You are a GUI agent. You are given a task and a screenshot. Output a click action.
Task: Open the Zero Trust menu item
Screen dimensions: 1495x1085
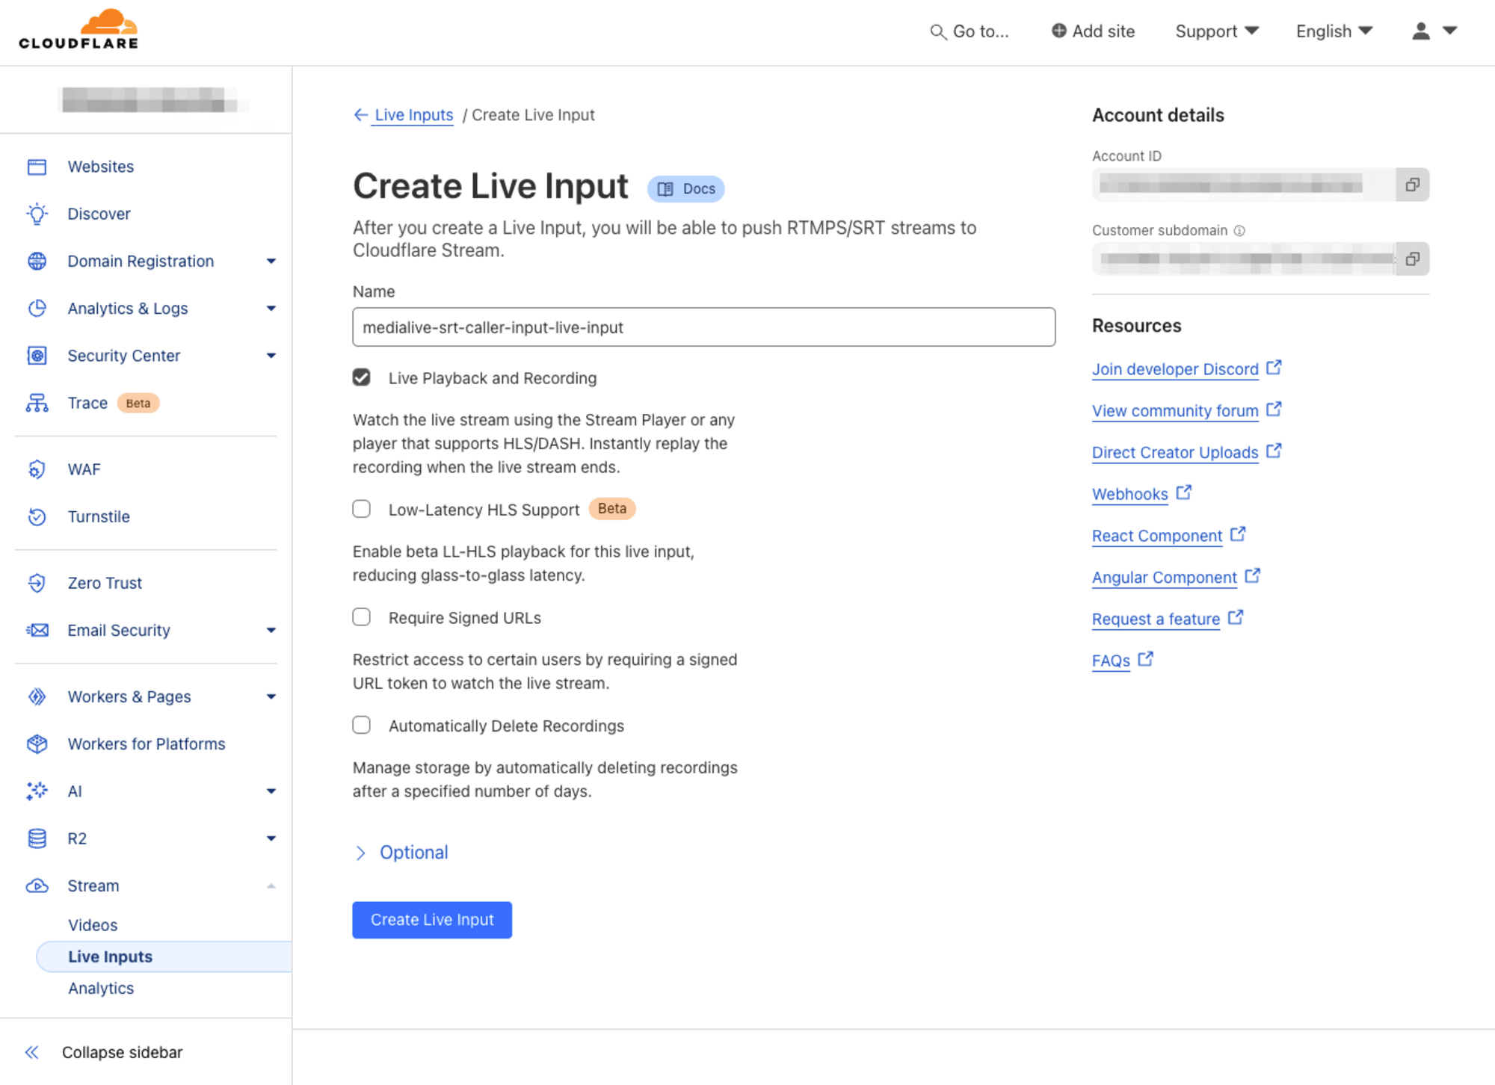coord(105,583)
